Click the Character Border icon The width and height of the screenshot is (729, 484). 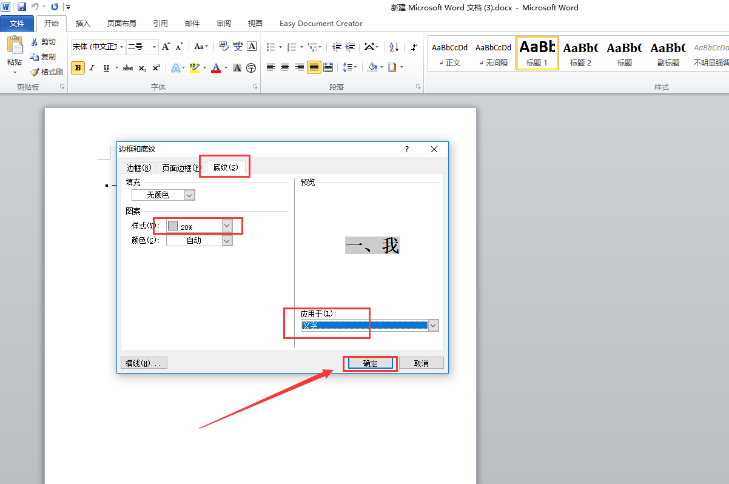tap(252, 47)
